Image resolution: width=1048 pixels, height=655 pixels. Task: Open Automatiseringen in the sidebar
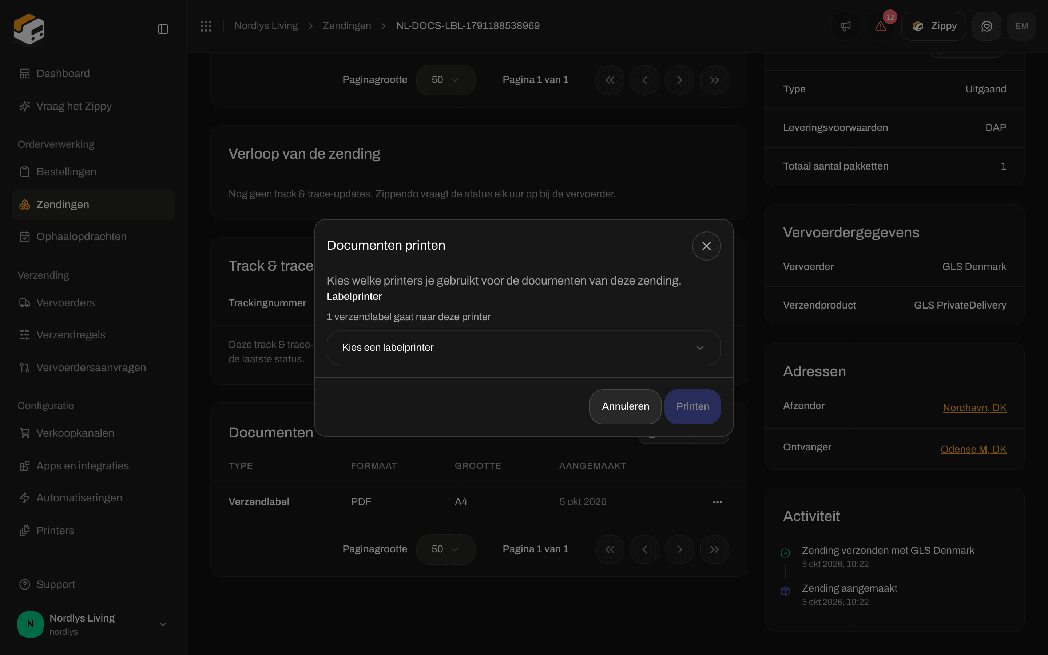[x=93, y=498]
